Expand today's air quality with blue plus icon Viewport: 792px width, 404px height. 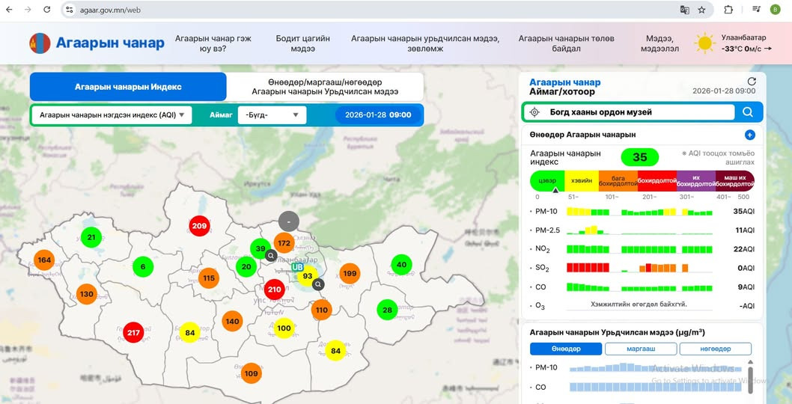[749, 135]
